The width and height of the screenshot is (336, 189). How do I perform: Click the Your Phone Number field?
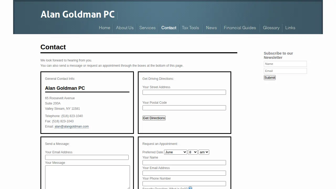(x=184, y=184)
